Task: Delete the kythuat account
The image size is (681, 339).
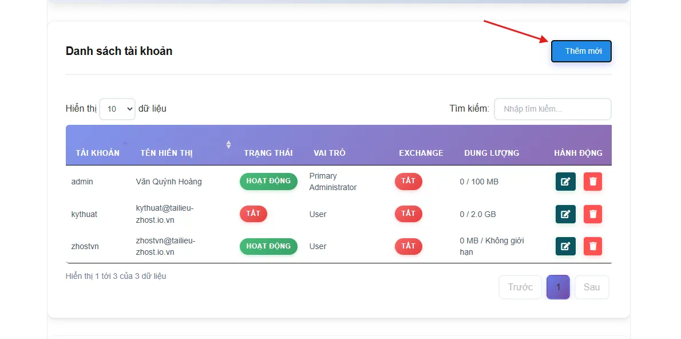Action: coord(593,214)
